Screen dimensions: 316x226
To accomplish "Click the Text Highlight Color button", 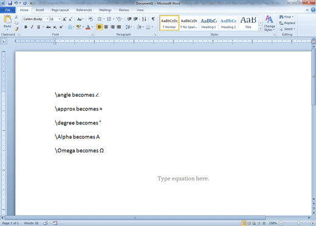I will pos(78,27).
